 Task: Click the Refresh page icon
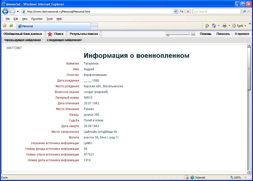click(182, 11)
